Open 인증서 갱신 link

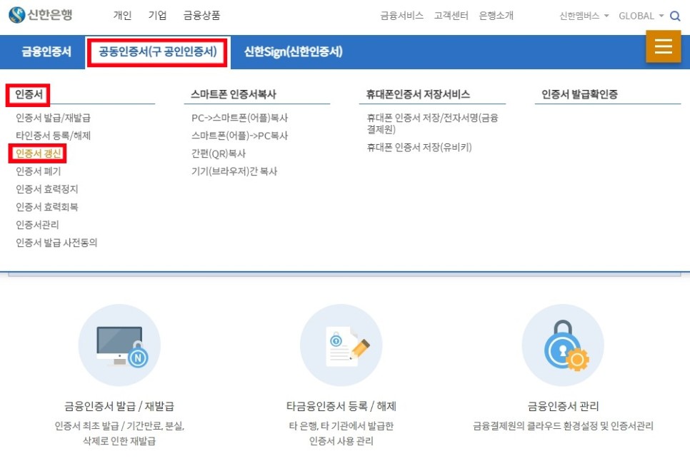coord(39,153)
